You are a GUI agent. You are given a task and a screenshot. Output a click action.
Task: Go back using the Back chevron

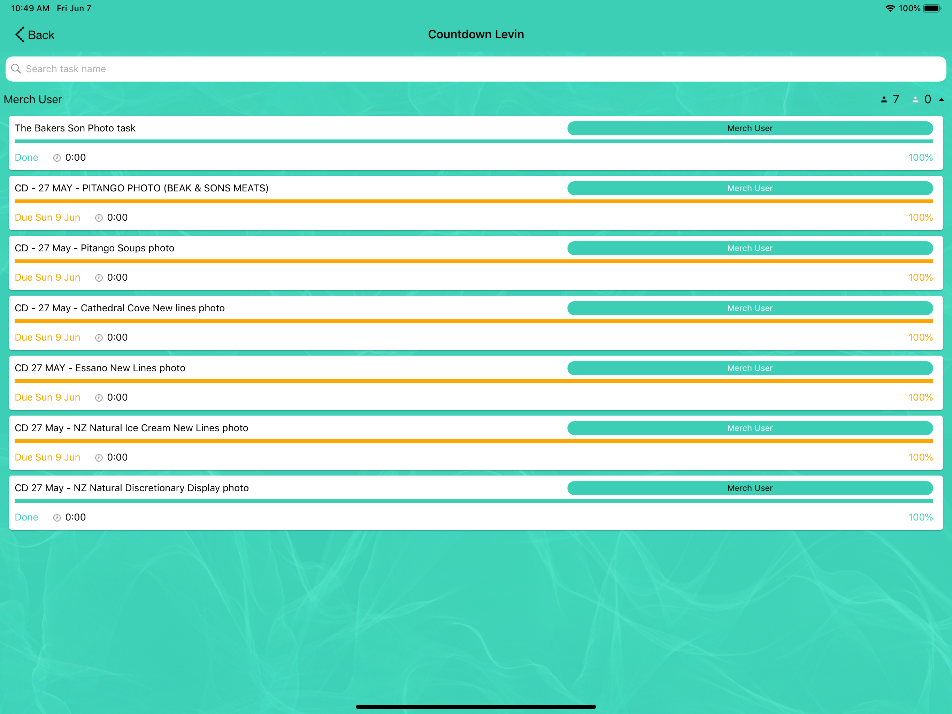pyautogui.click(x=20, y=35)
